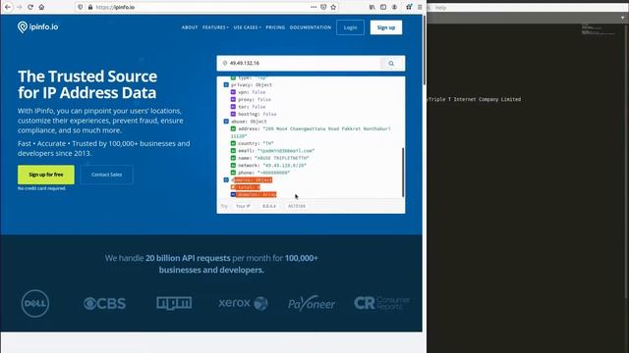
Task: Try the Your IP sample
Action: click(x=243, y=206)
